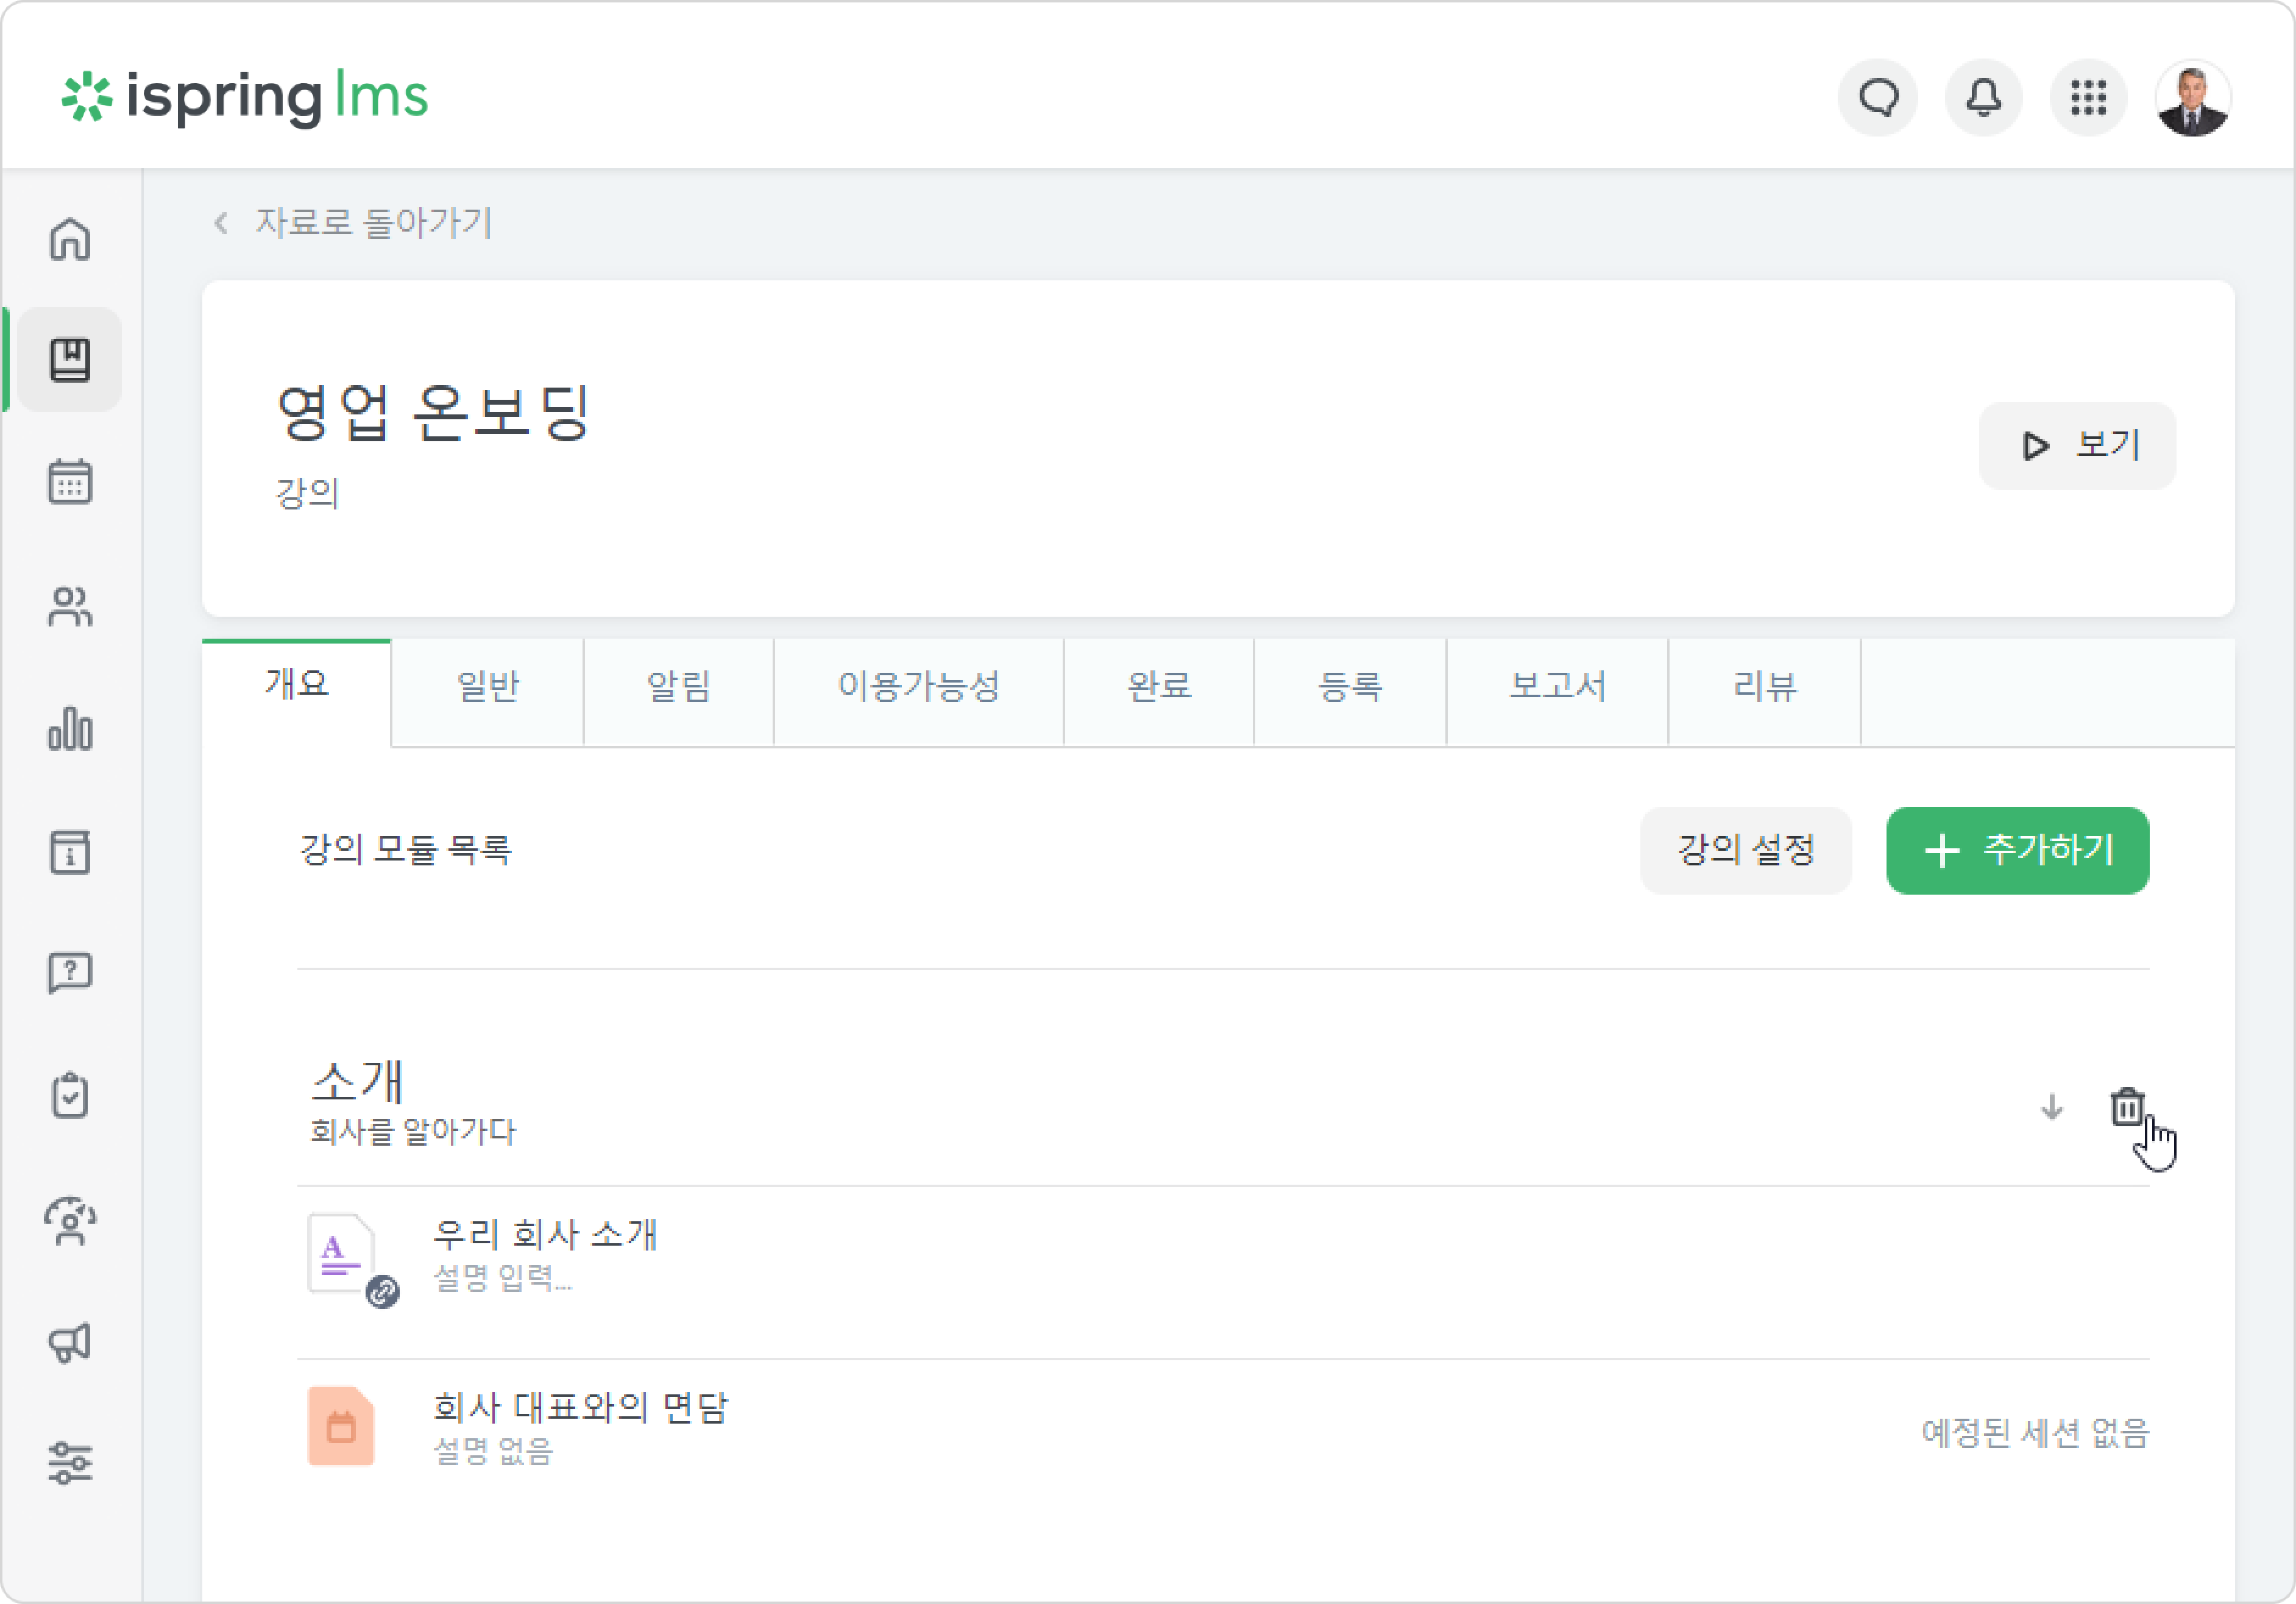Open the bar chart Reports icon
2296x1604 pixels.
tap(70, 728)
